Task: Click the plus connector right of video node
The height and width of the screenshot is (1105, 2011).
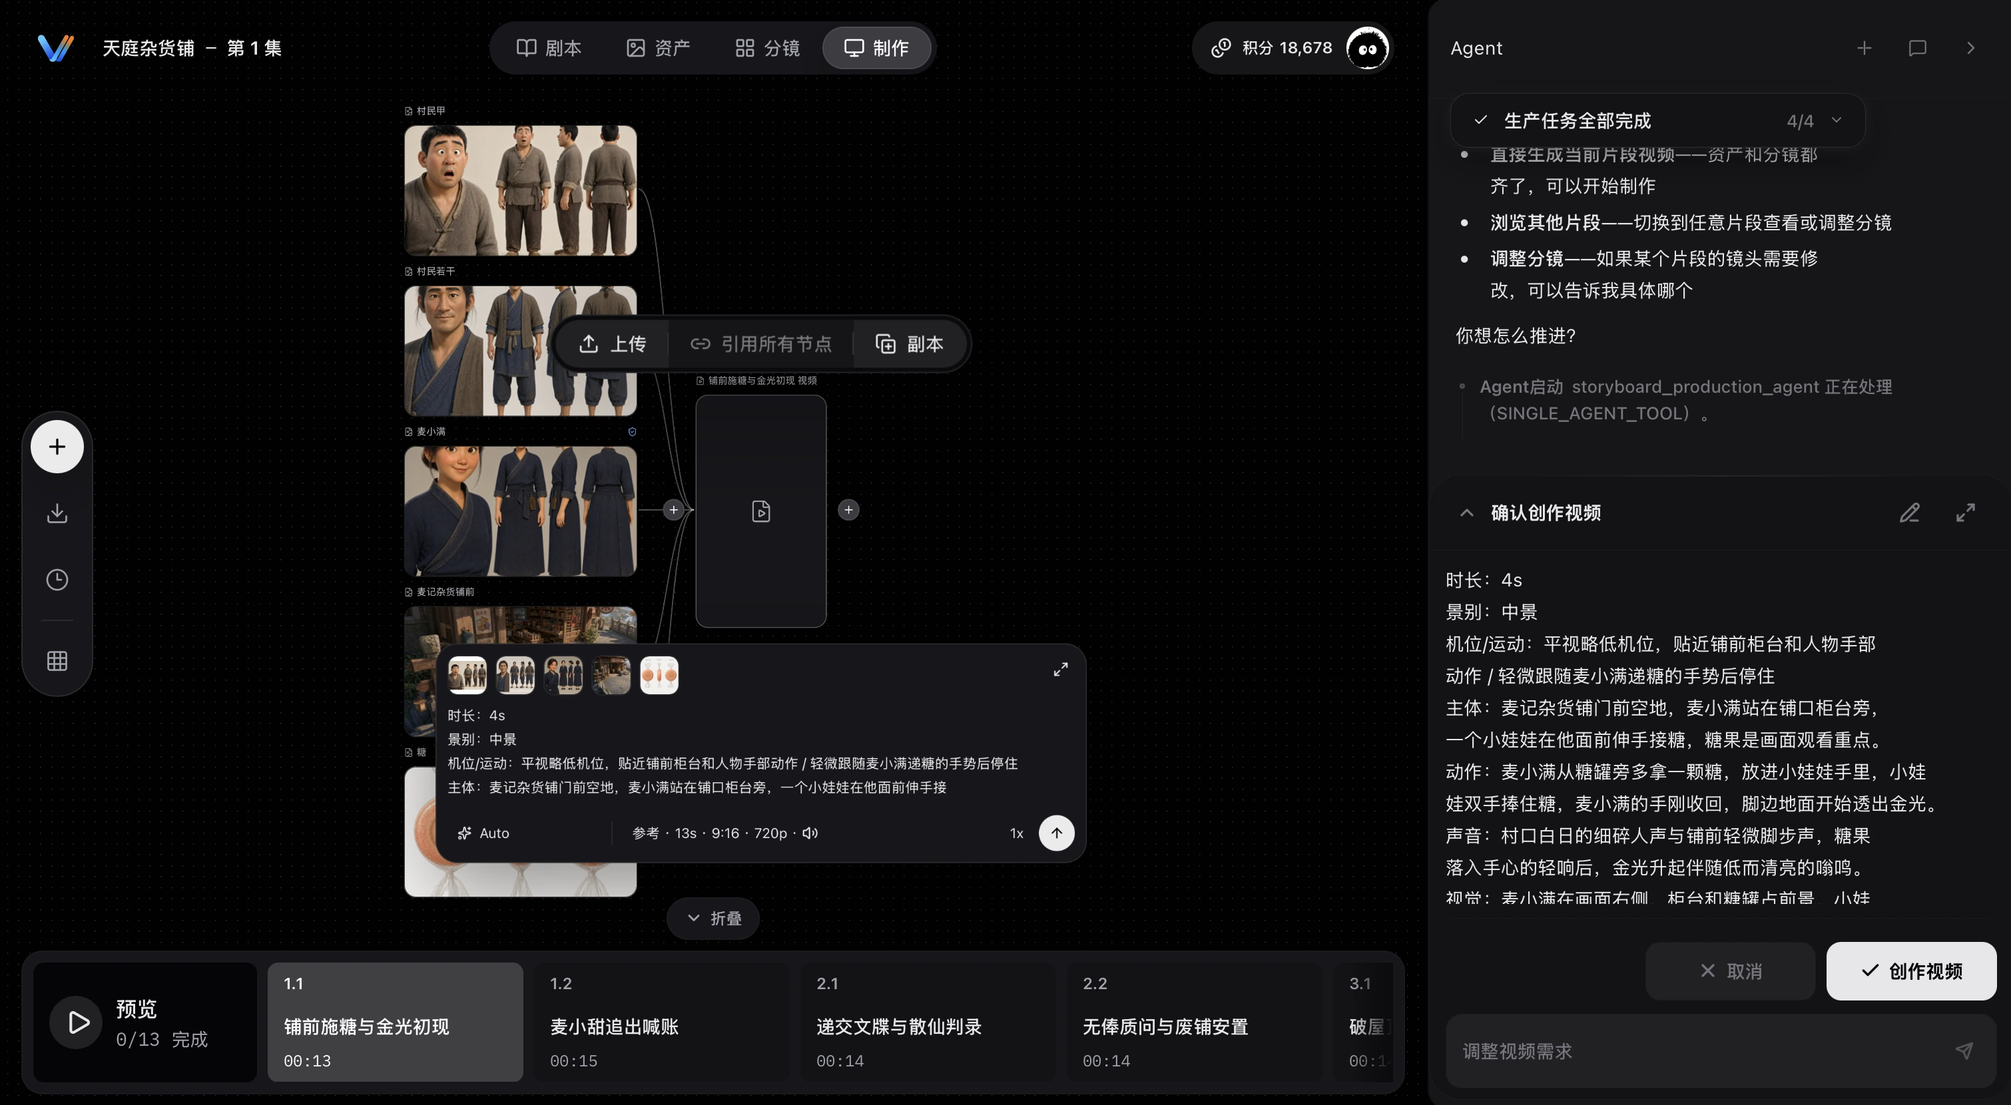Action: pyautogui.click(x=848, y=510)
